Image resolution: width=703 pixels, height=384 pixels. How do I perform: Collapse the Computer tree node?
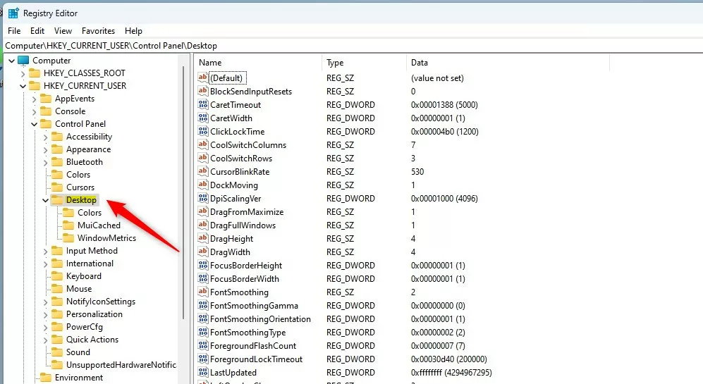click(x=12, y=61)
